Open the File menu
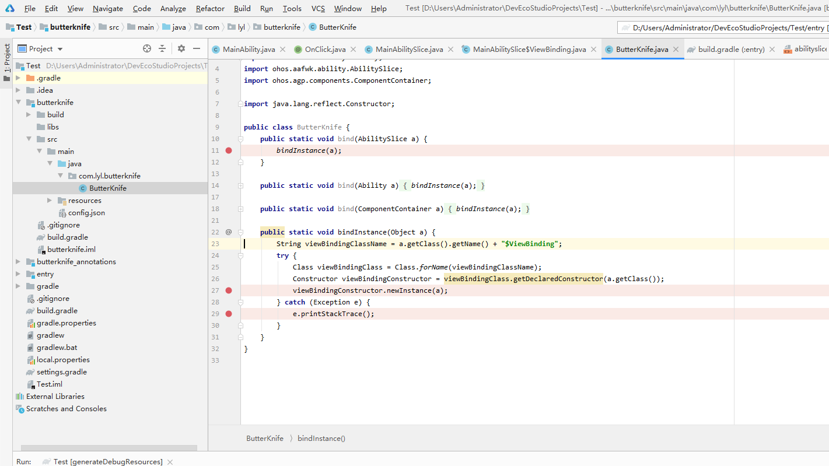The width and height of the screenshot is (829, 466). pyautogui.click(x=30, y=8)
